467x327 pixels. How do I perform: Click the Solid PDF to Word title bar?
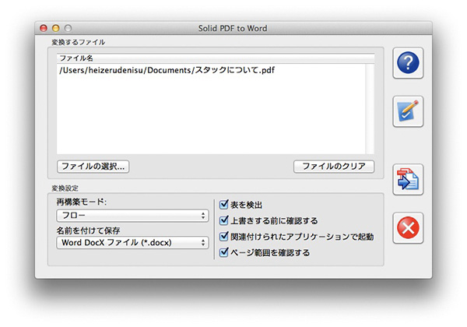point(233,29)
